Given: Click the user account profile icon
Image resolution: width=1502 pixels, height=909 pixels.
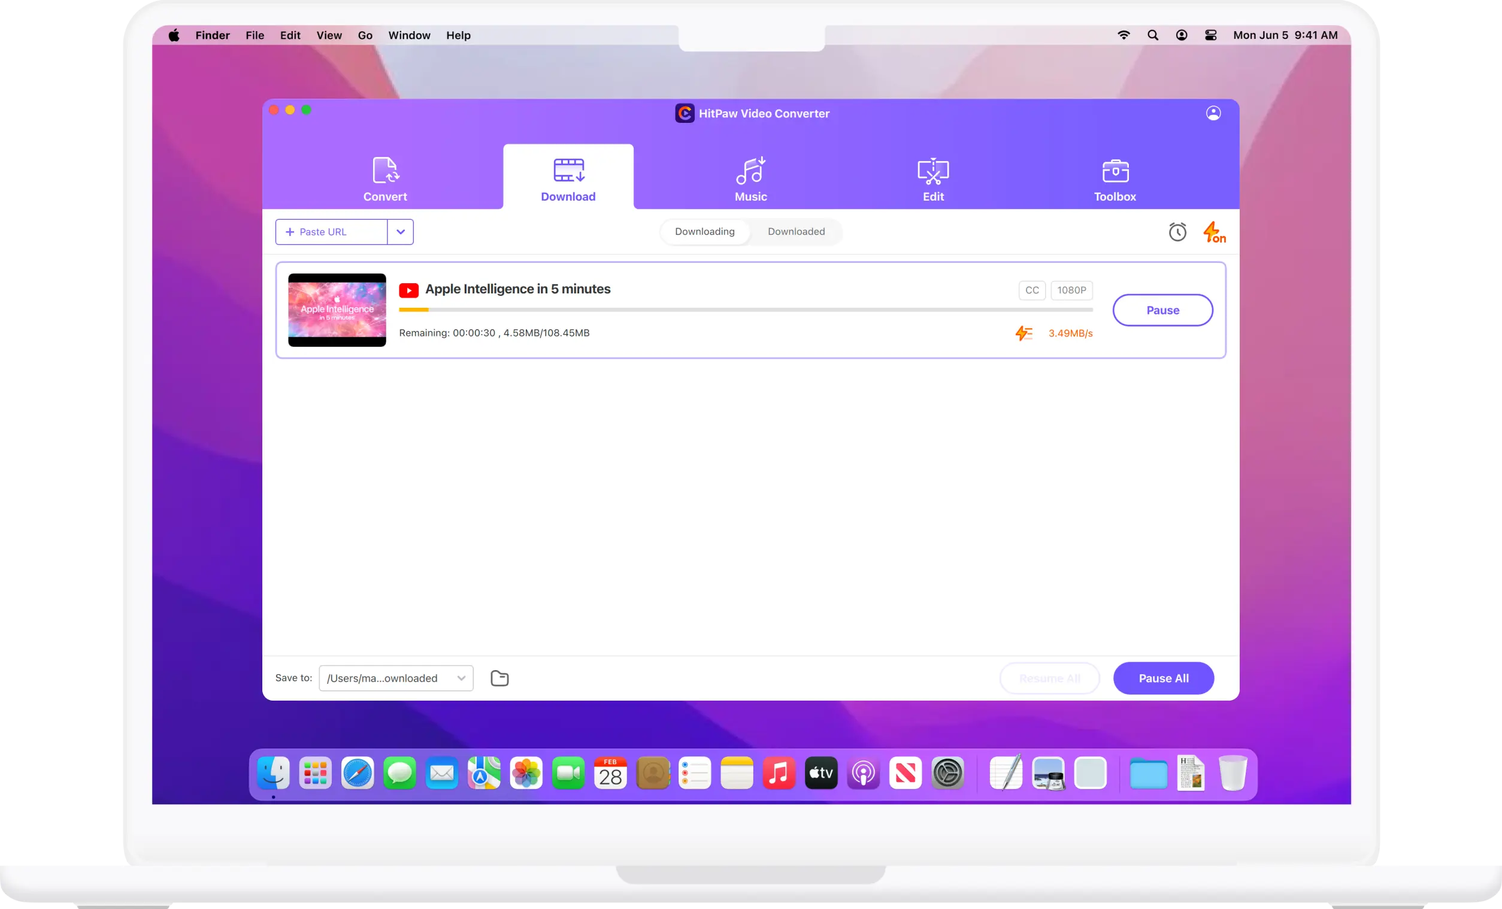Looking at the screenshot, I should pos(1212,113).
